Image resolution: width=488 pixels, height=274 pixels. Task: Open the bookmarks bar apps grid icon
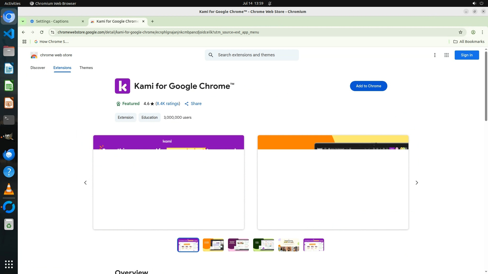point(24,42)
